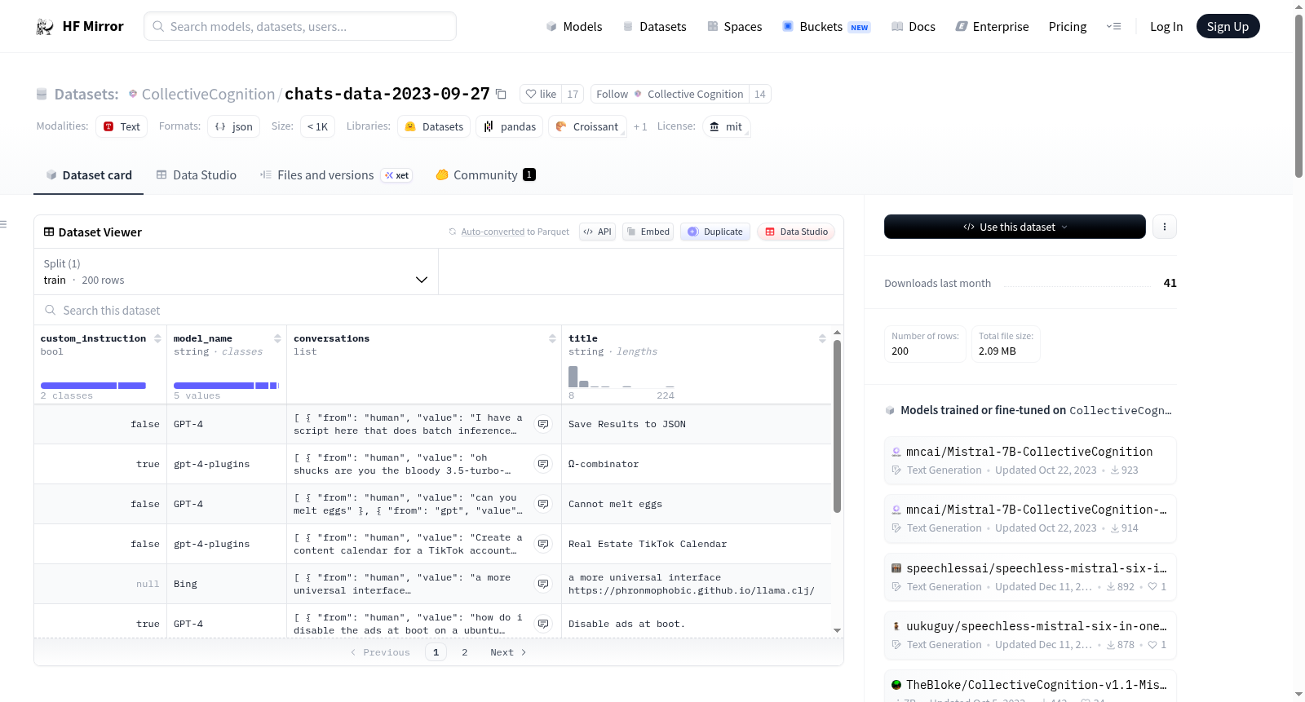Screen dimensions: 1305x702
Task: Open Docs in the top navigation
Action: (913, 27)
